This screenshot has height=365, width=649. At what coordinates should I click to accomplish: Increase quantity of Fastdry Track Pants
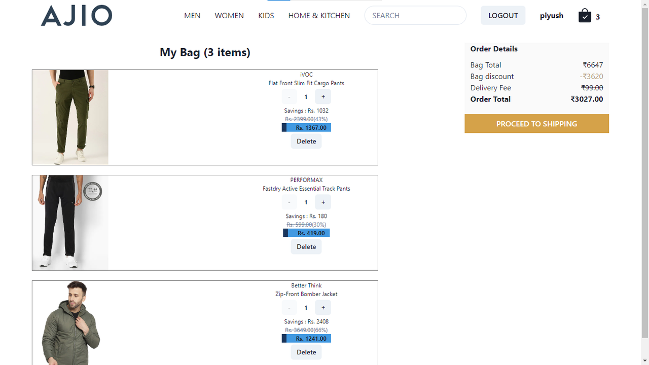(x=323, y=202)
